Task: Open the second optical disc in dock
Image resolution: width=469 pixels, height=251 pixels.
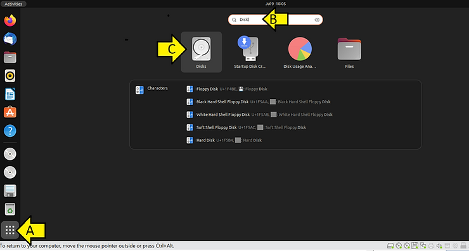Action: pyautogui.click(x=10, y=172)
